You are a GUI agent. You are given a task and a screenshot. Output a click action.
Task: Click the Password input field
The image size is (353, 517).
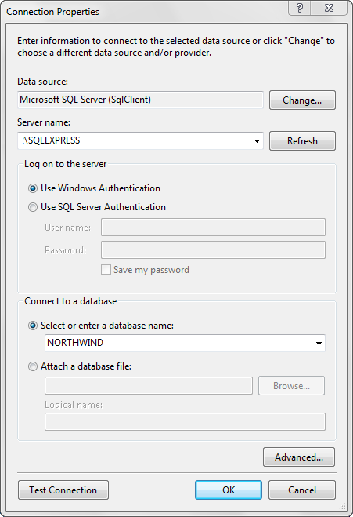click(213, 250)
